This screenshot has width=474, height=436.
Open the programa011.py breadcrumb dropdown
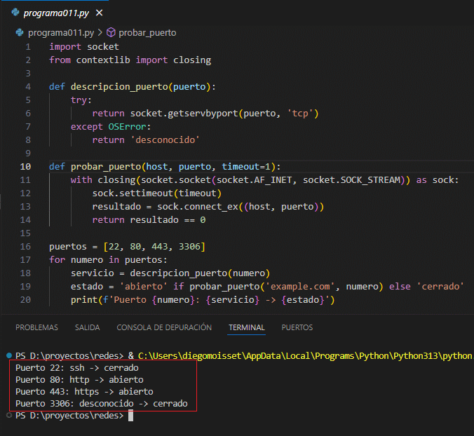click(x=60, y=32)
